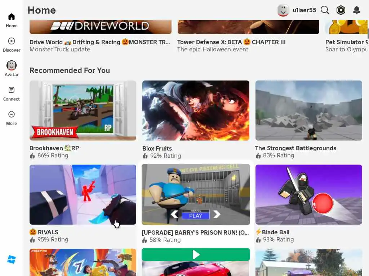Click the "83% Rating" text
Viewport: 369px width, 276px height.
tap(279, 155)
